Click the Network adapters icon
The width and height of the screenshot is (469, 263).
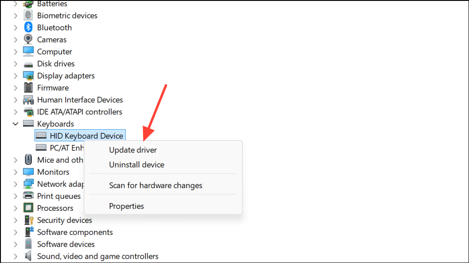pos(28,184)
